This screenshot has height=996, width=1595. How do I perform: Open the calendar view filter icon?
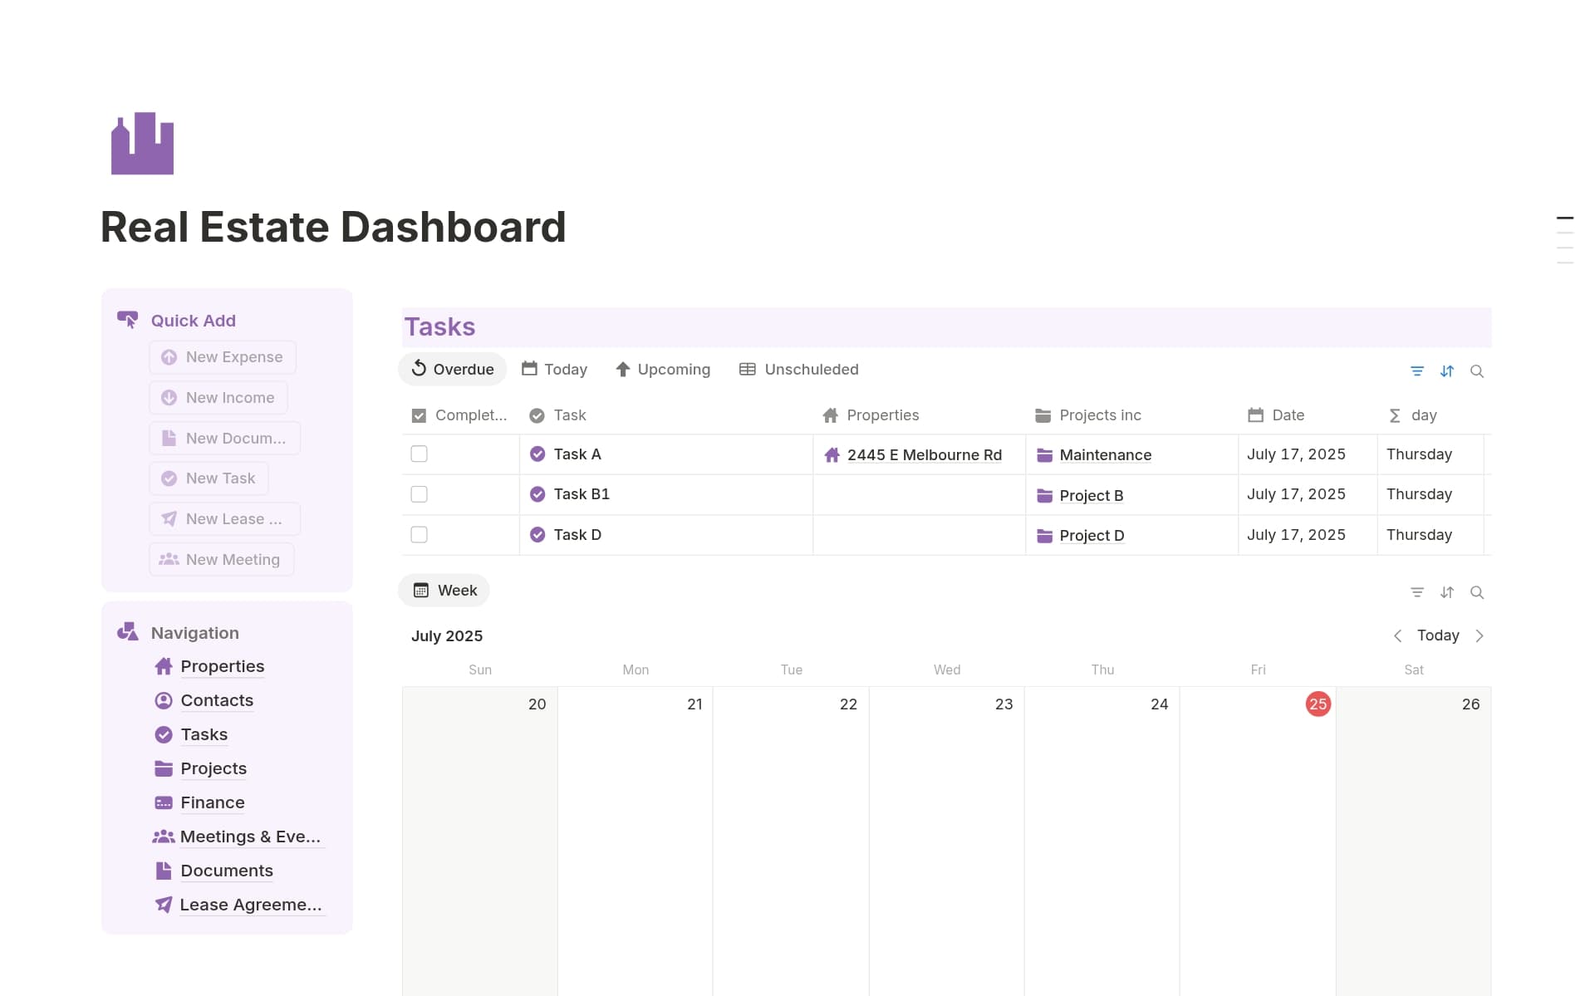[1417, 592]
